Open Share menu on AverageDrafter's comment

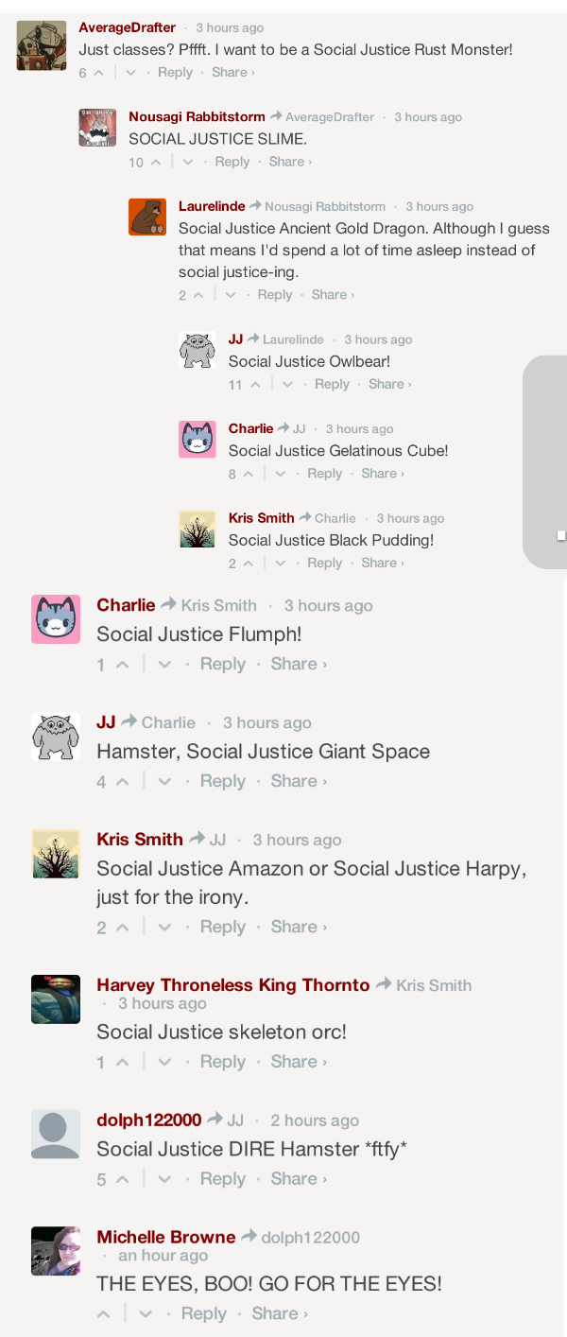tap(232, 73)
